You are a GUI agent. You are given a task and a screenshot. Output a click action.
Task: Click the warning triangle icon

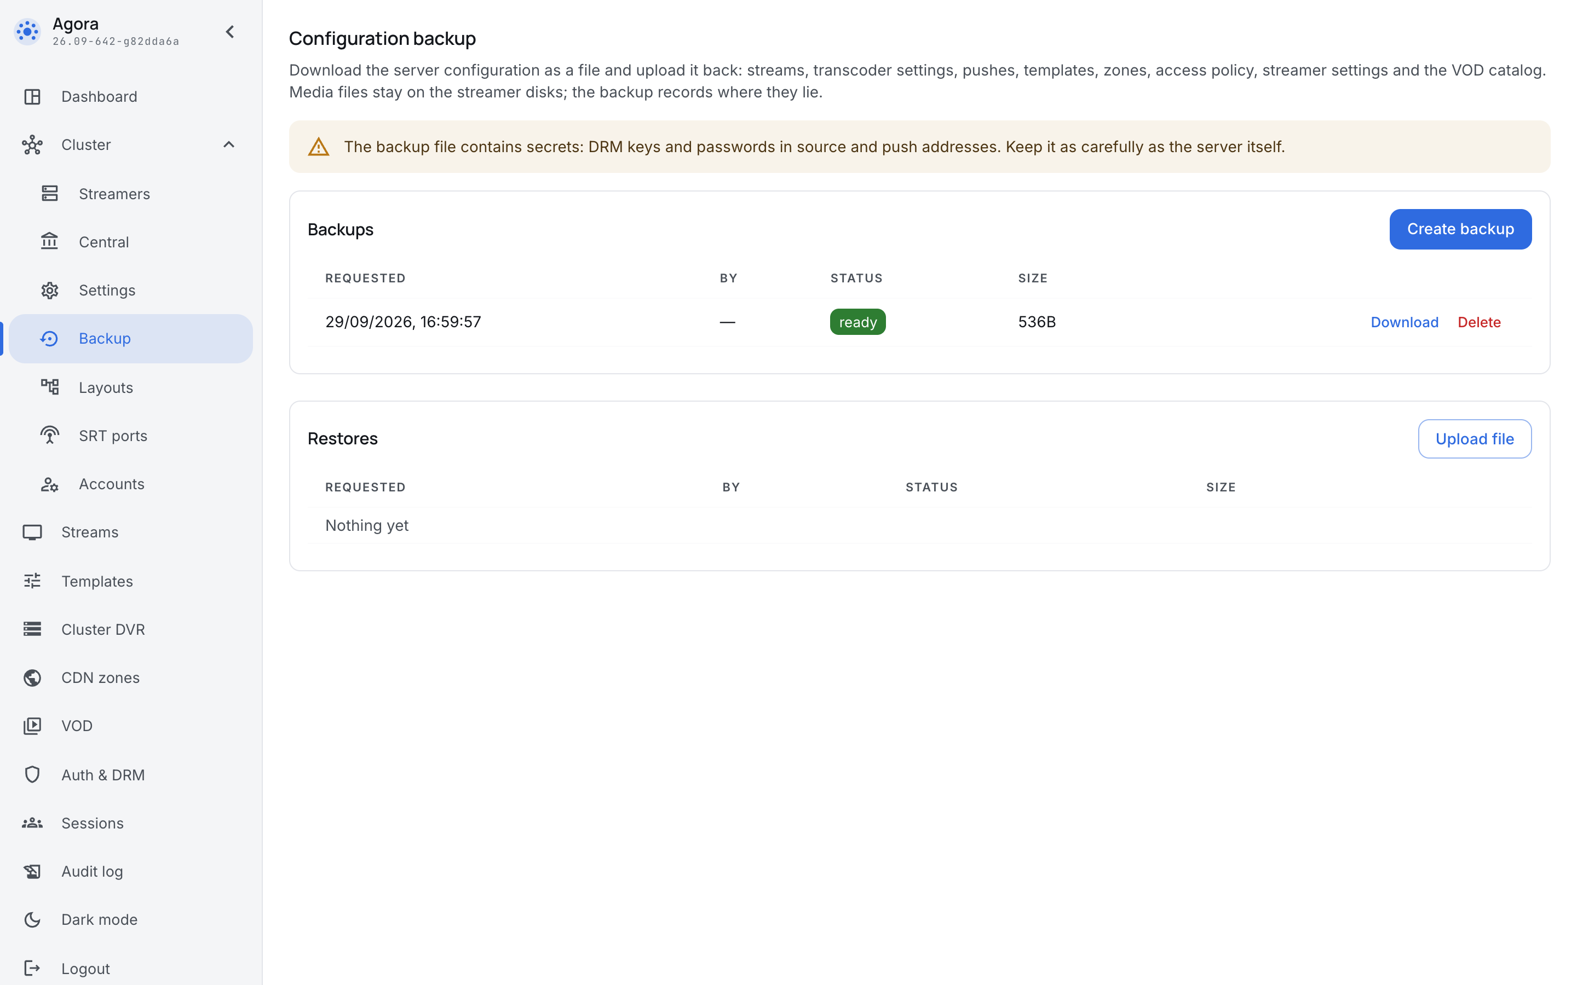pyautogui.click(x=319, y=147)
